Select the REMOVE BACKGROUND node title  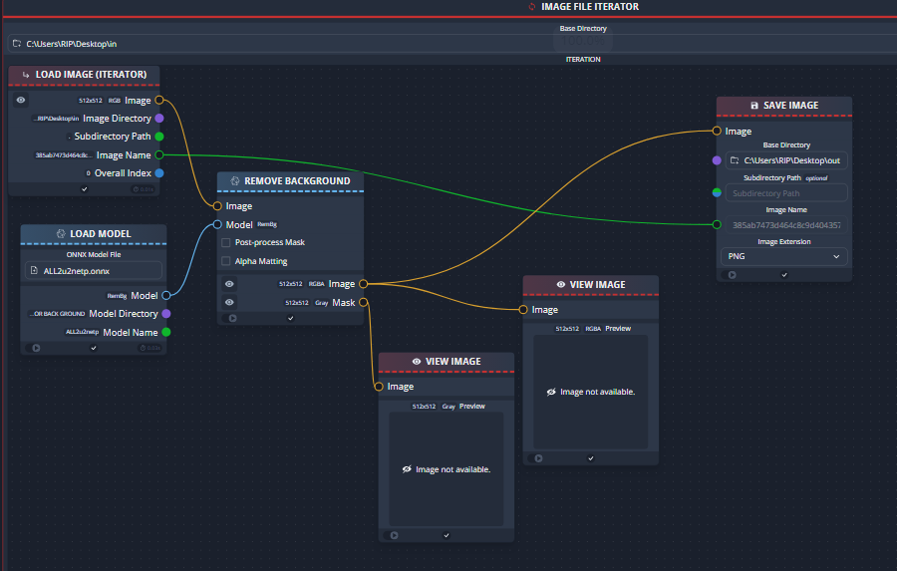297,180
